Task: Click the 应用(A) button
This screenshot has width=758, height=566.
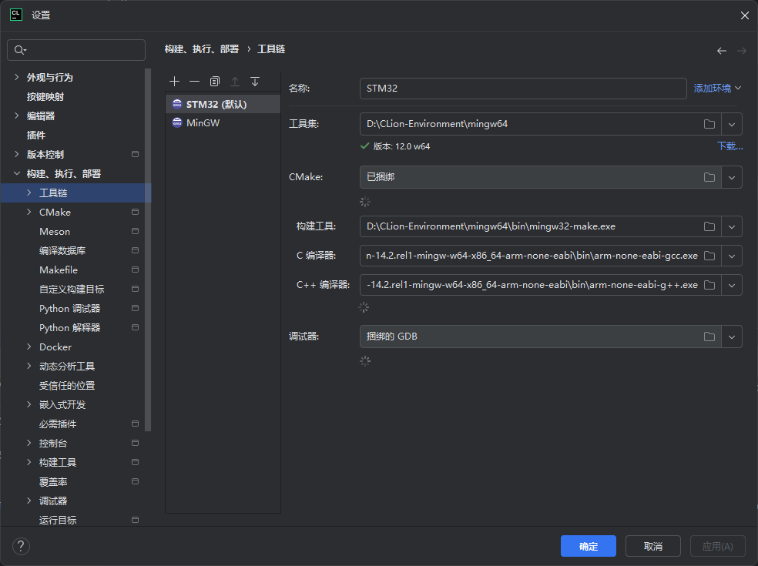Action: (717, 546)
